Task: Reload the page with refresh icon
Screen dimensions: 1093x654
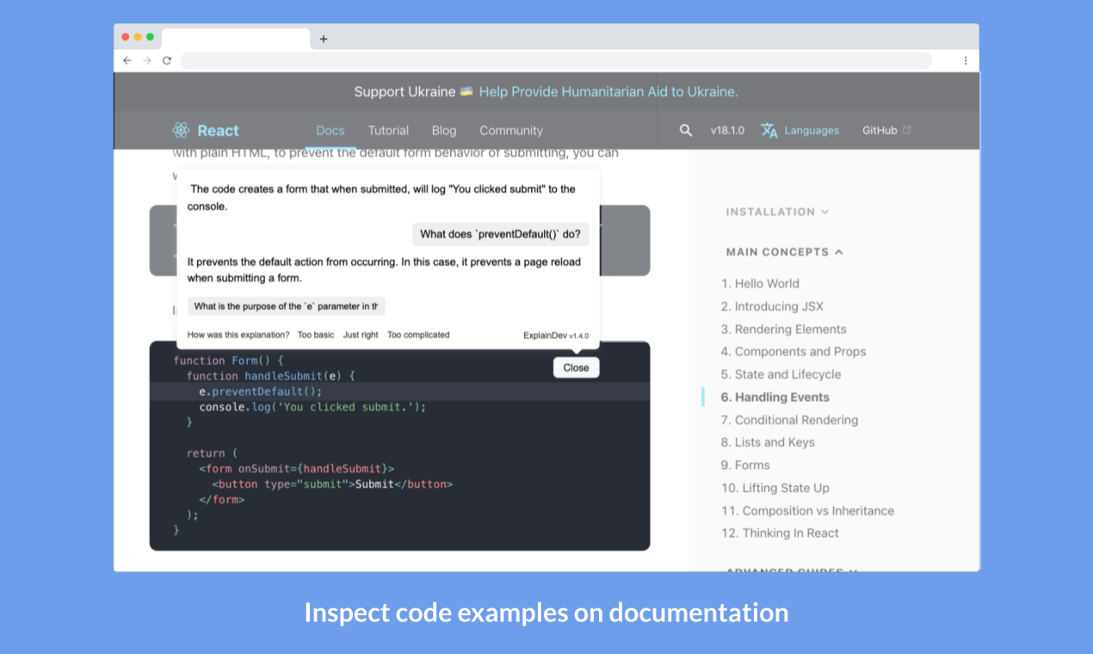Action: [x=167, y=60]
